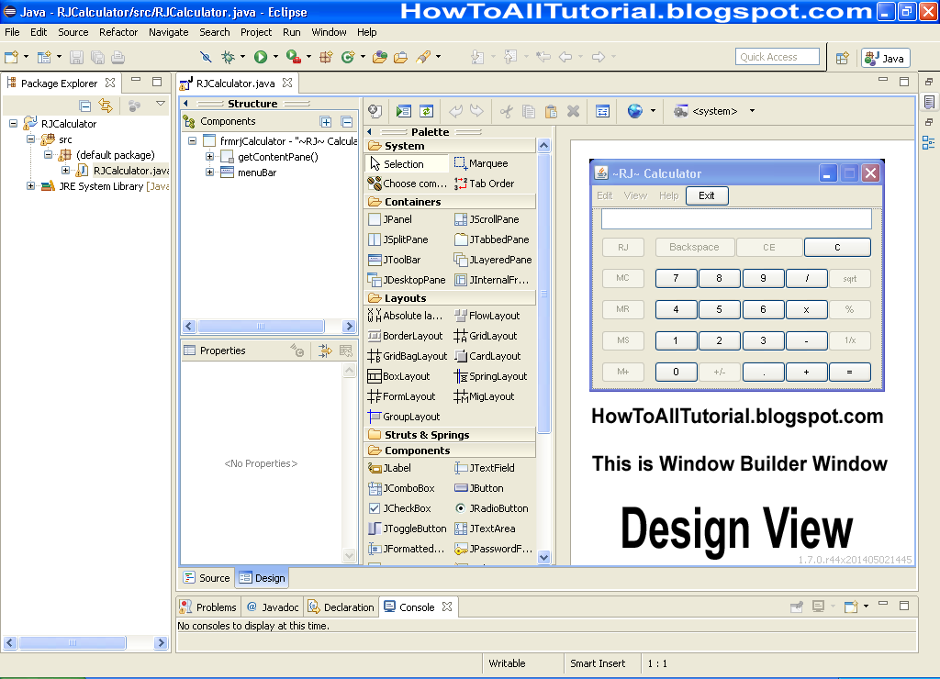Select the JRadioButton palette component

point(491,508)
